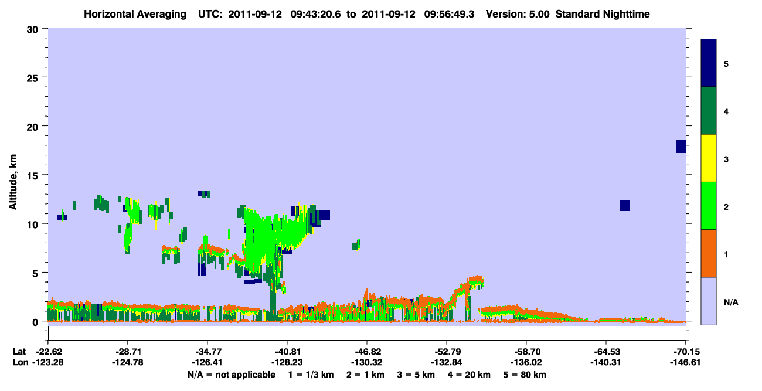Click the latitude value -64.53

click(x=605, y=352)
